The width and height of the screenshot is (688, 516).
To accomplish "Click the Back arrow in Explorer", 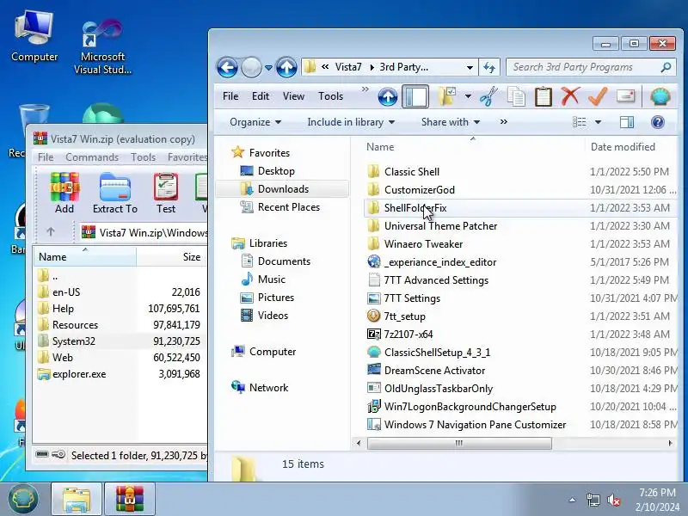I will click(227, 68).
